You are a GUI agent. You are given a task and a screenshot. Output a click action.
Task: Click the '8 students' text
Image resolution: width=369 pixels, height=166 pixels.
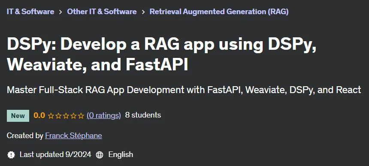click(x=143, y=115)
